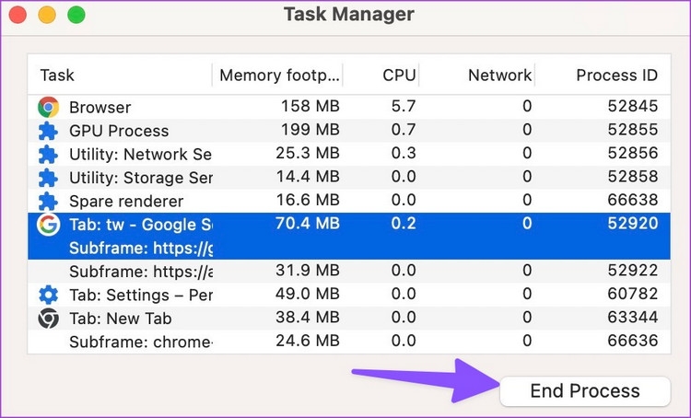This screenshot has width=691, height=418.
Task: Sort processes by CPU column header
Action: (x=399, y=75)
